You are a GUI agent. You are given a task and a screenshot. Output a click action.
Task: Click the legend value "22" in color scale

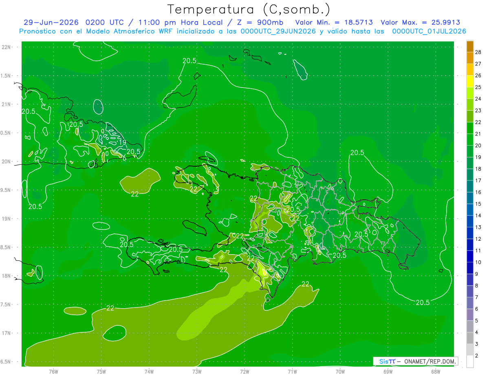478,122
